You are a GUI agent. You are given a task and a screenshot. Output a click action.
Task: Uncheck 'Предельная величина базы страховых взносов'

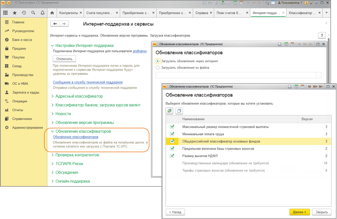click(x=172, y=149)
